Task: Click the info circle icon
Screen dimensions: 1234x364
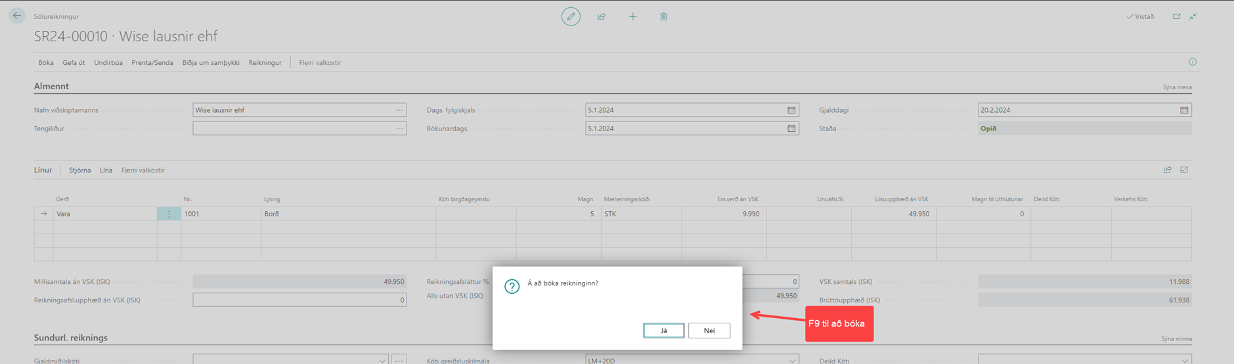Action: click(1193, 62)
